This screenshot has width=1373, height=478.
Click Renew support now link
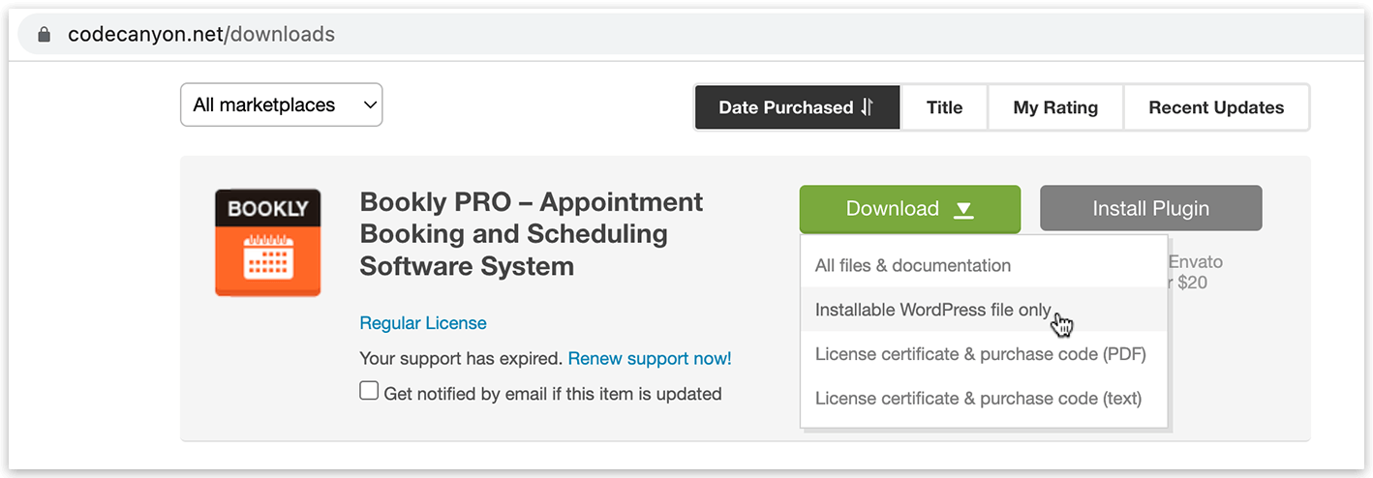650,358
